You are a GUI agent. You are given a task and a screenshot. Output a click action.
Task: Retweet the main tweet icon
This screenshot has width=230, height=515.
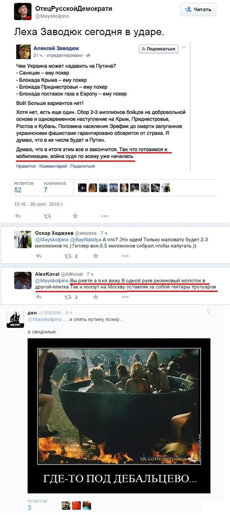tap(47, 216)
